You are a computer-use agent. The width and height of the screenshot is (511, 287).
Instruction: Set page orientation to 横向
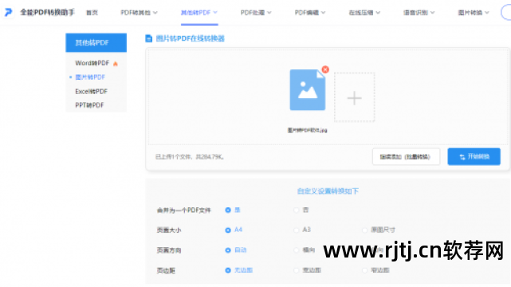coord(304,250)
